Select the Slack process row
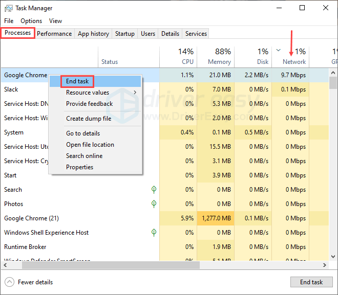 tap(165, 89)
